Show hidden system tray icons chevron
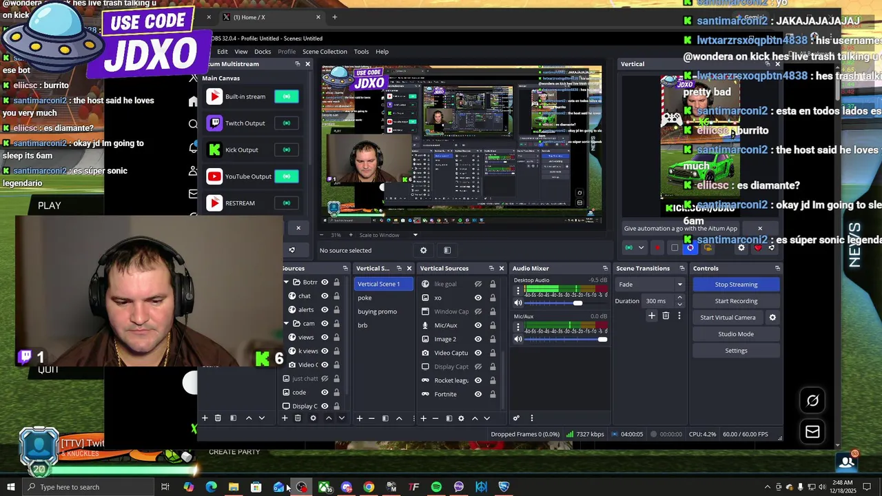This screenshot has width=882, height=496. click(768, 487)
